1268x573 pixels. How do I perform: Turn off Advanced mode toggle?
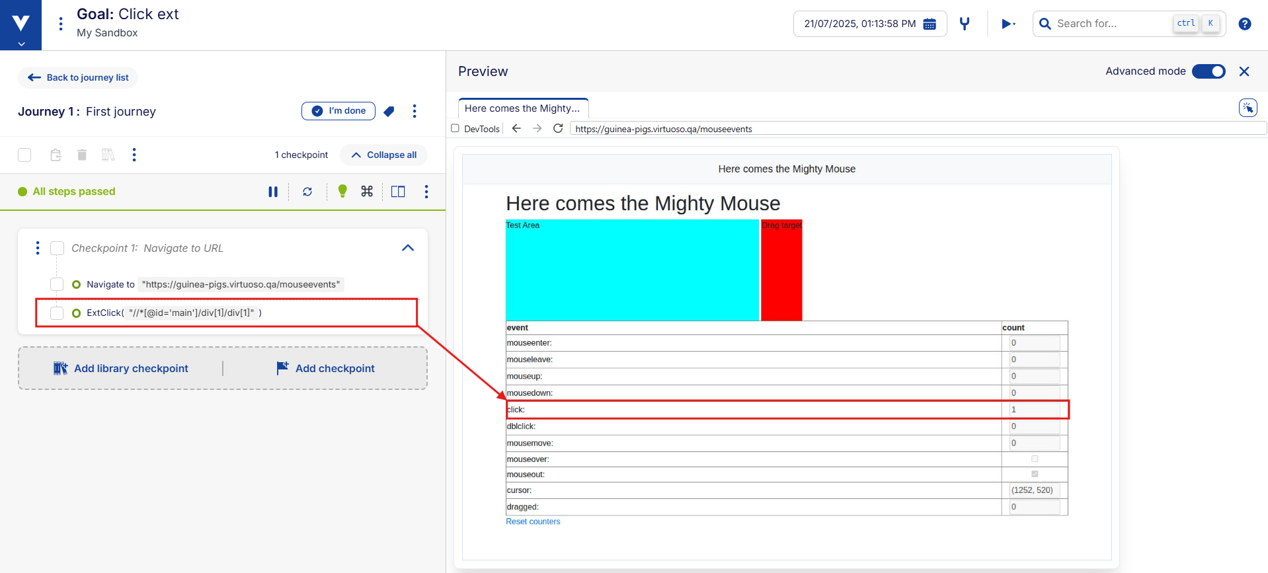[x=1209, y=71]
